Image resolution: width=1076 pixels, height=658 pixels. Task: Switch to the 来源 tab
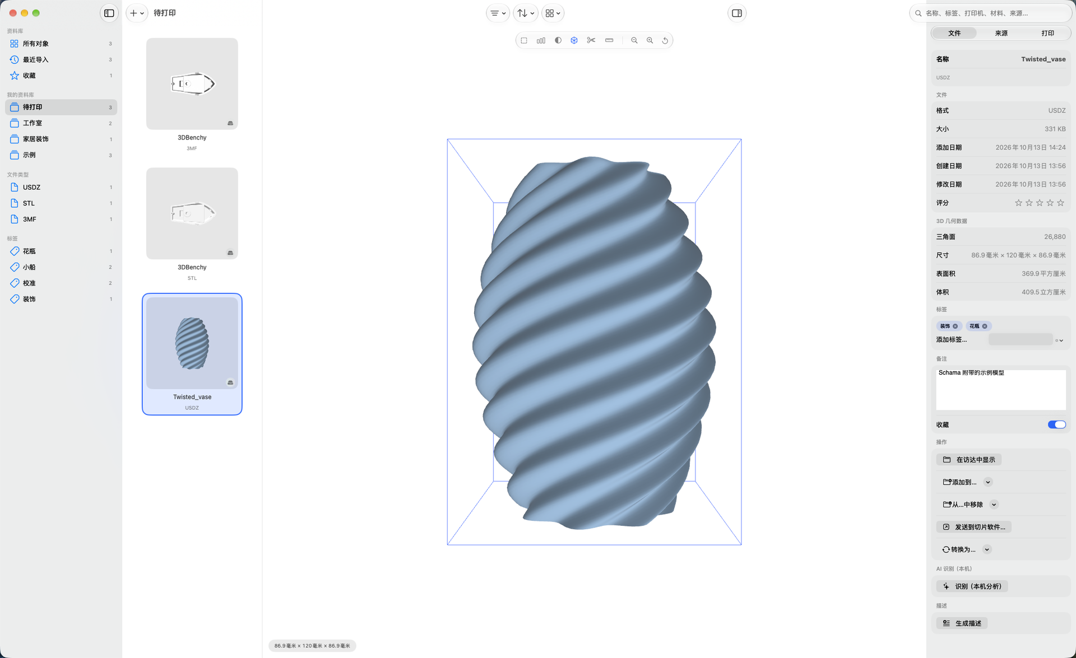(1001, 33)
